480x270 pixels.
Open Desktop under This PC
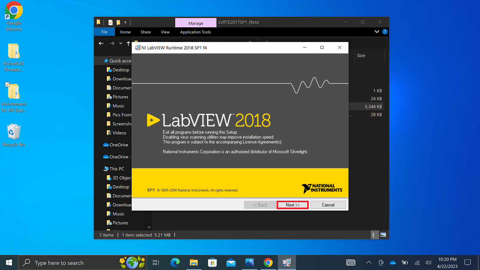pyautogui.click(x=118, y=187)
